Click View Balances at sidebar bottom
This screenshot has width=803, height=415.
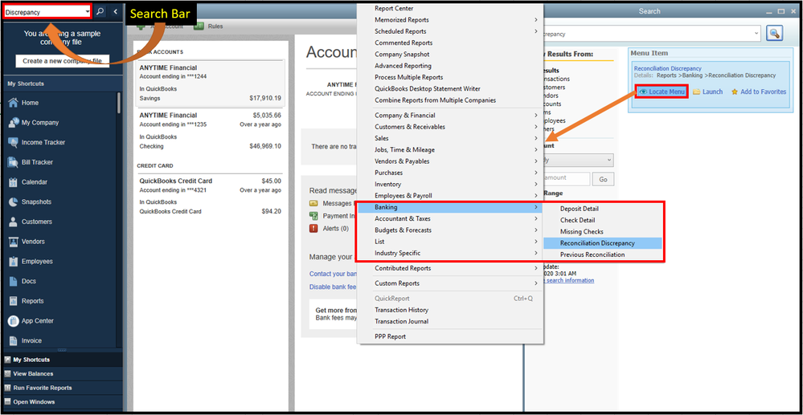coord(61,374)
